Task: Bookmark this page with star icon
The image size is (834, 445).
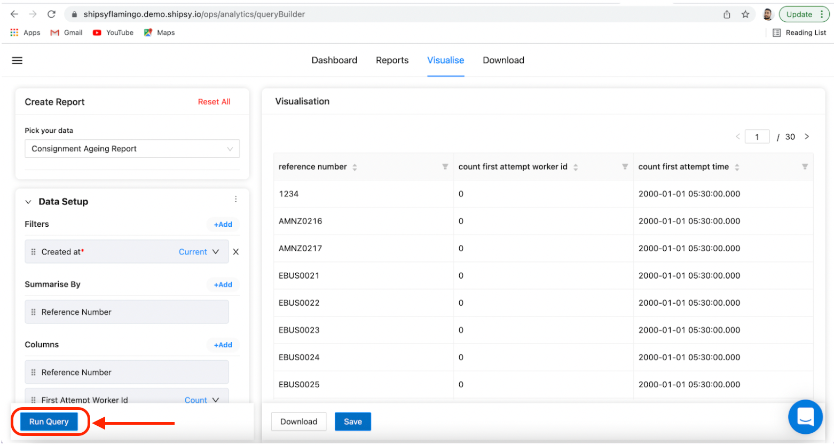Action: [x=745, y=14]
